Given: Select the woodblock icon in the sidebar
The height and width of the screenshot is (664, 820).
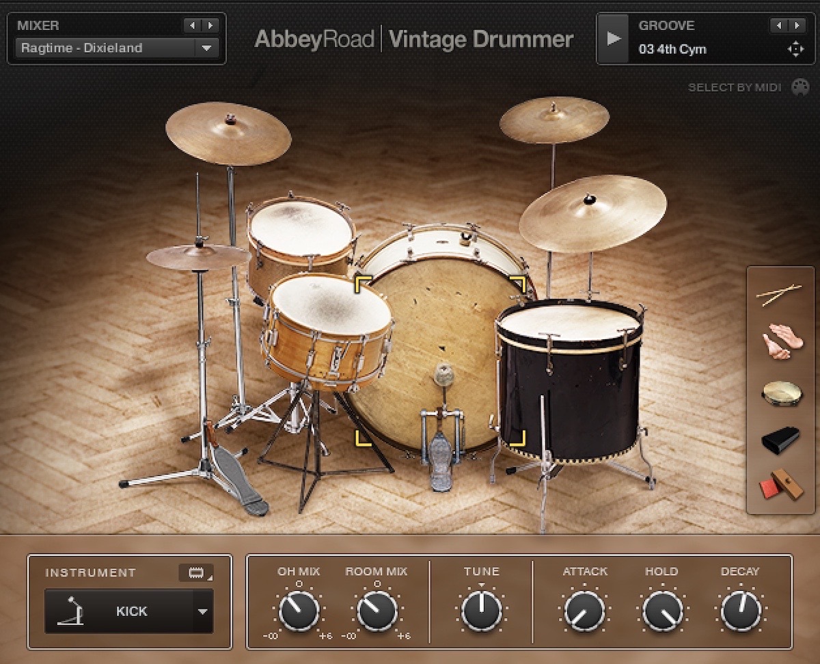Looking at the screenshot, I should coord(781,485).
